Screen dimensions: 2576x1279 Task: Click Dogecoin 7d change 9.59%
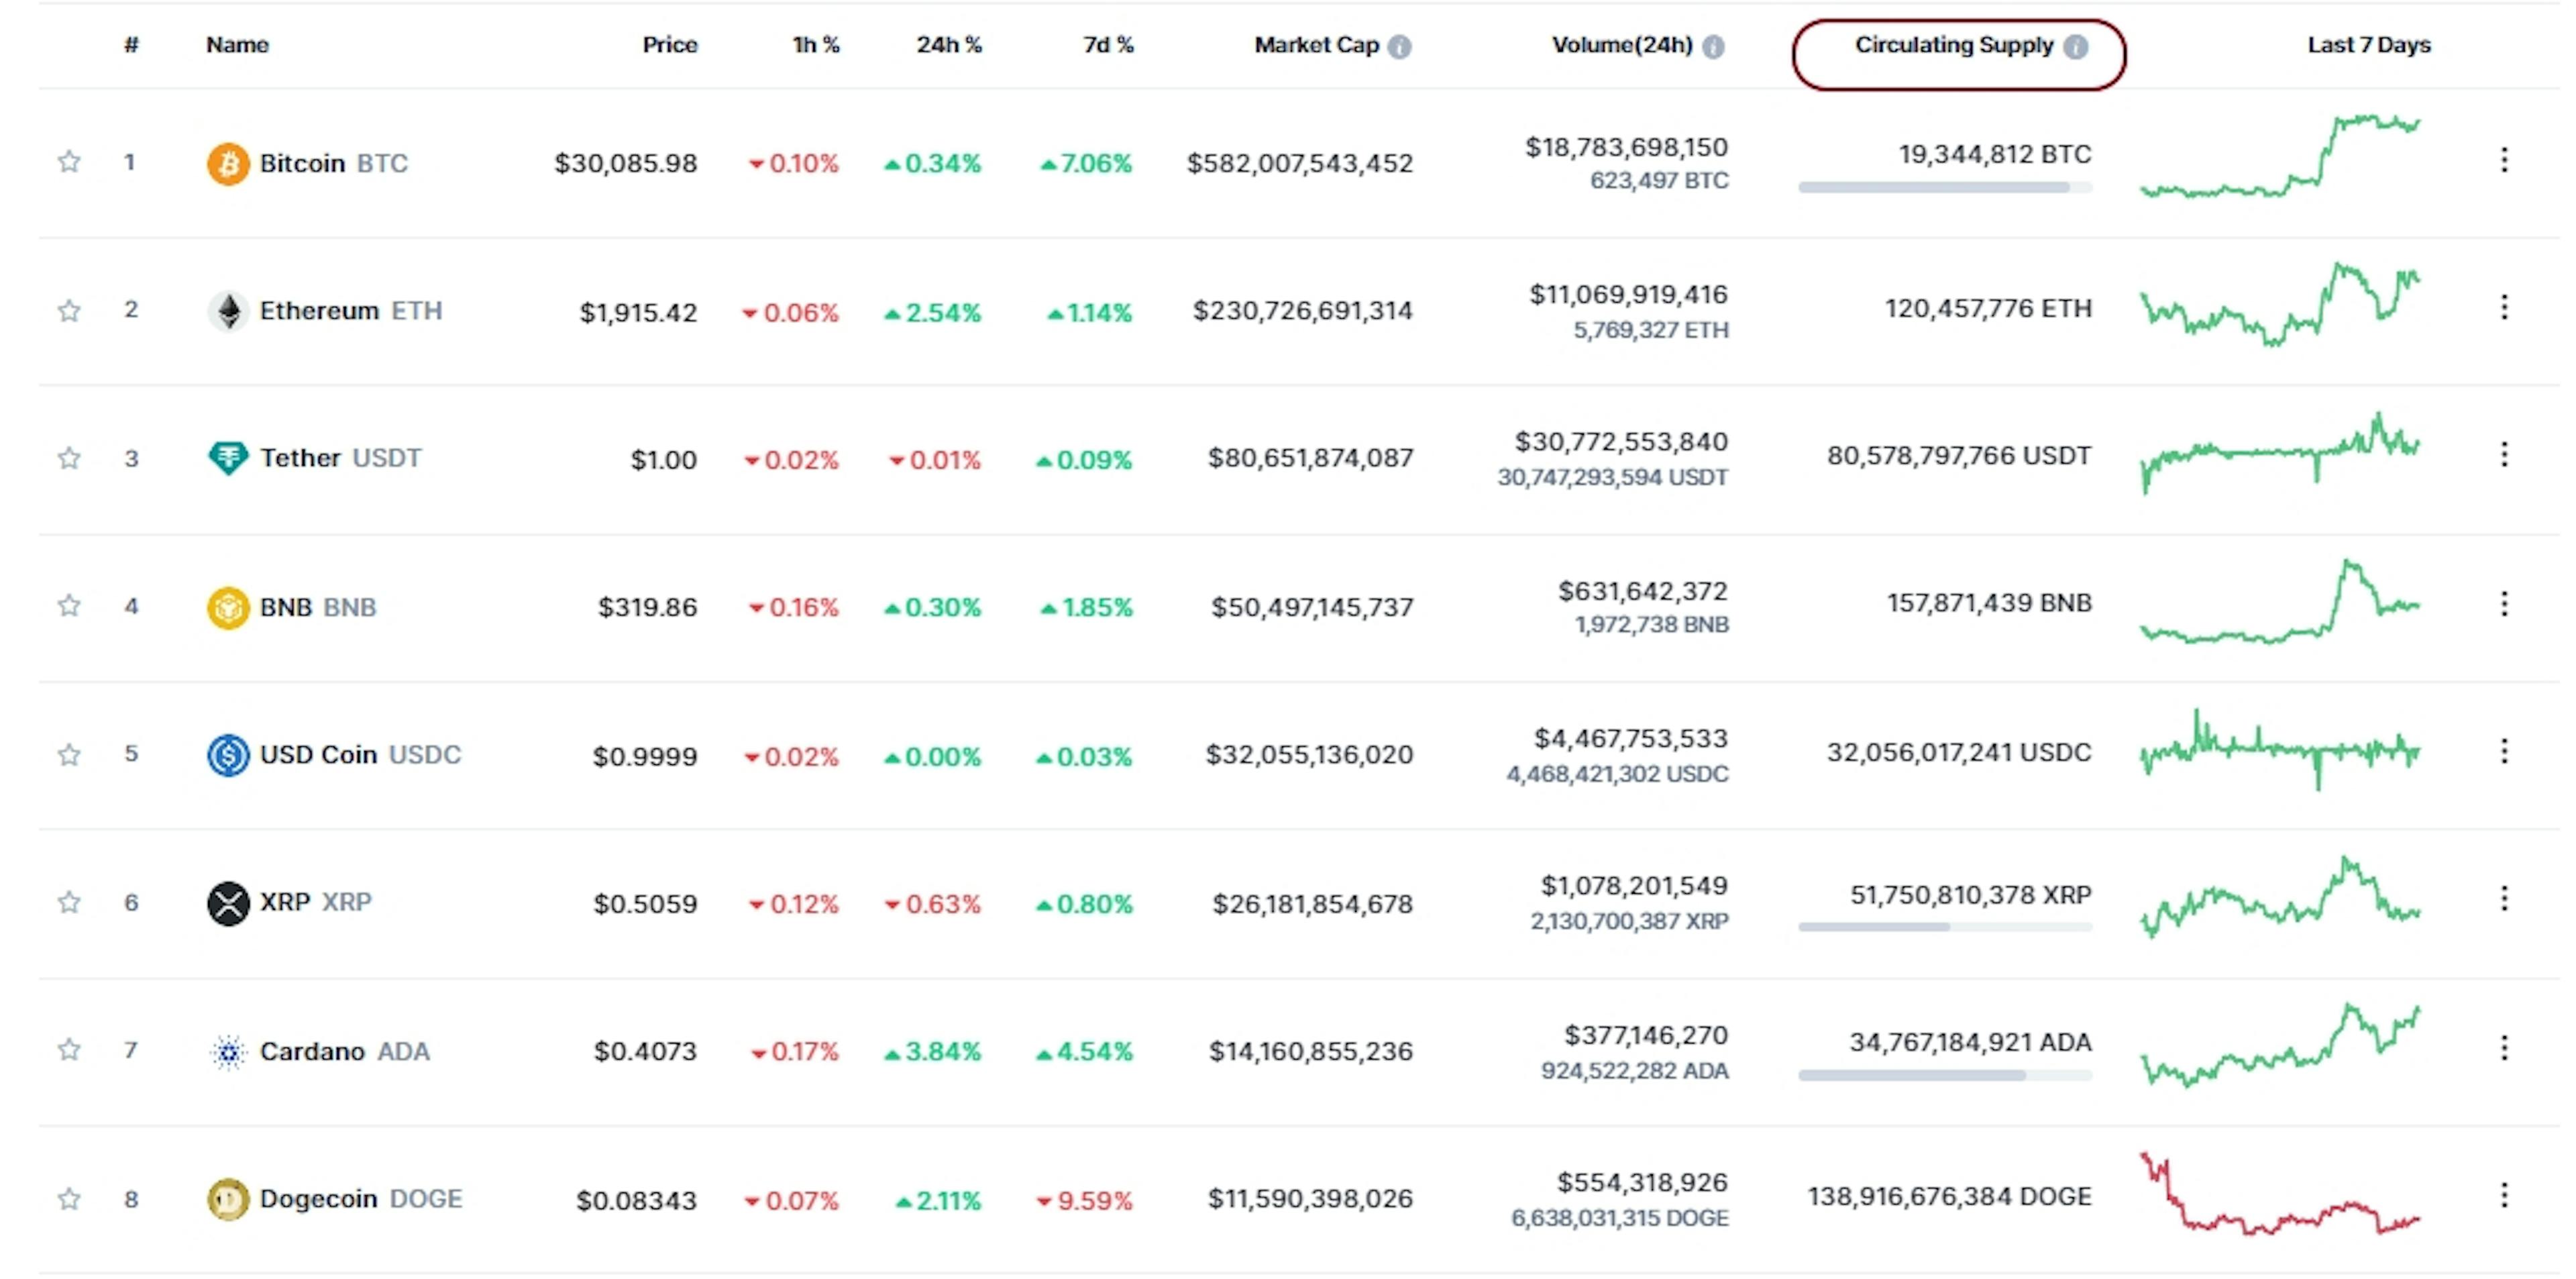pyautogui.click(x=1084, y=1200)
